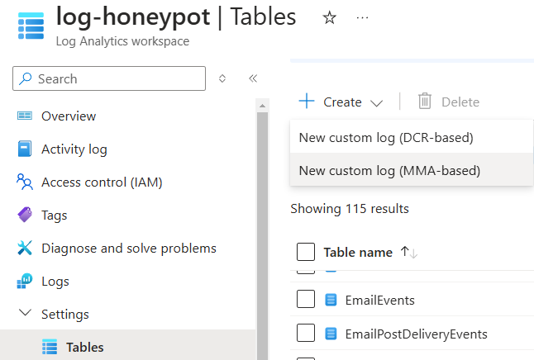Choose New custom log (MMA-based)

tap(412, 170)
